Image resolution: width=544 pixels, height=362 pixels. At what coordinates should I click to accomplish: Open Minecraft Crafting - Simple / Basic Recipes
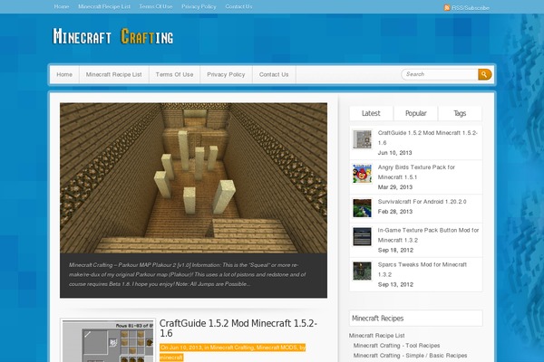(410, 356)
